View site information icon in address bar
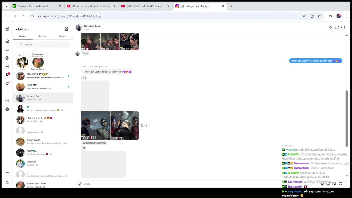 33,16
